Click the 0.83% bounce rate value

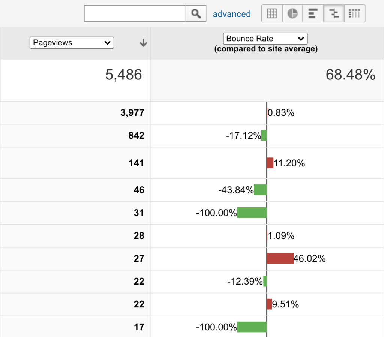pyautogui.click(x=281, y=113)
